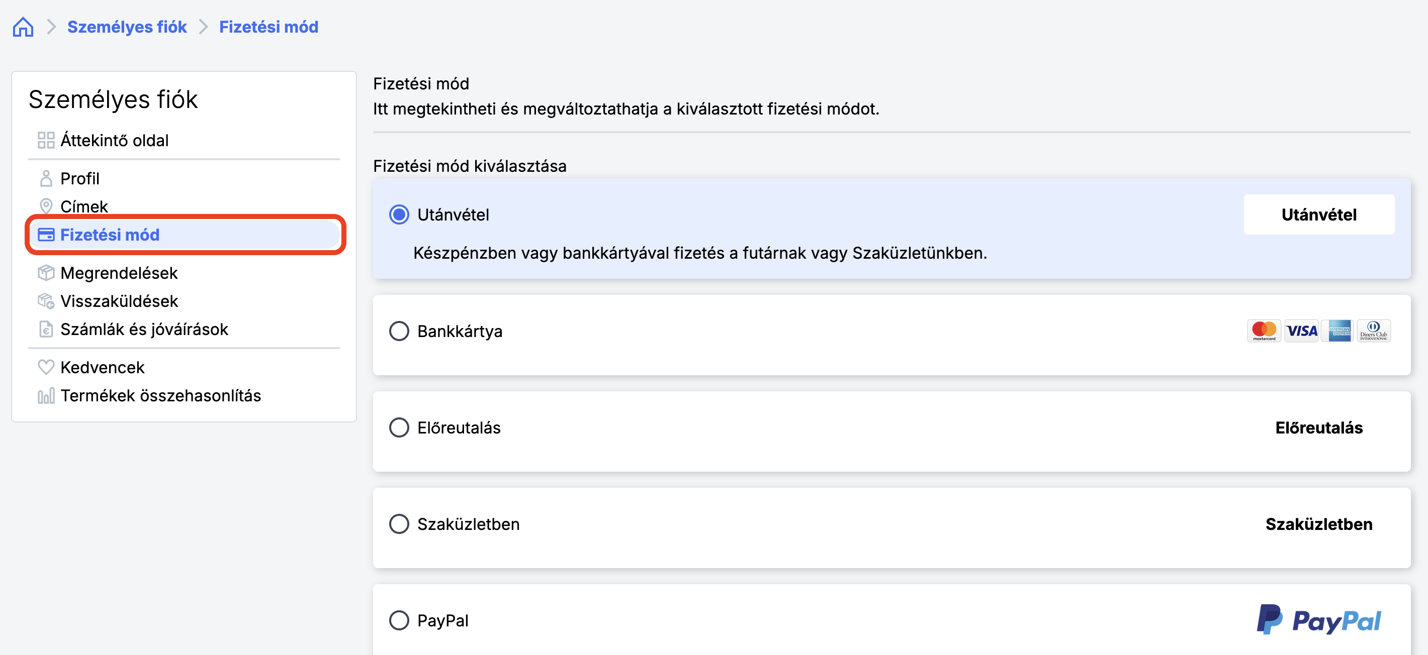This screenshot has height=655, width=1428.
Task: Click the Termékek összehasonlítás chart icon
Action: point(46,395)
